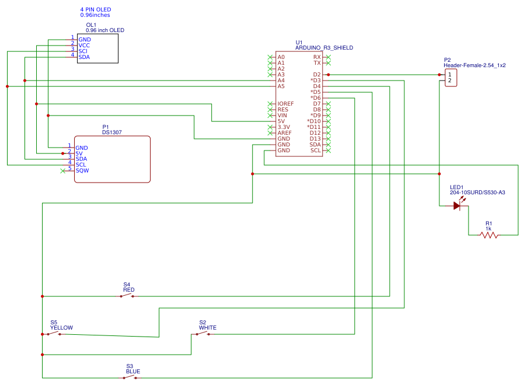
Task: Select the "A5" pin label on the Arduino
Action: (x=281, y=86)
